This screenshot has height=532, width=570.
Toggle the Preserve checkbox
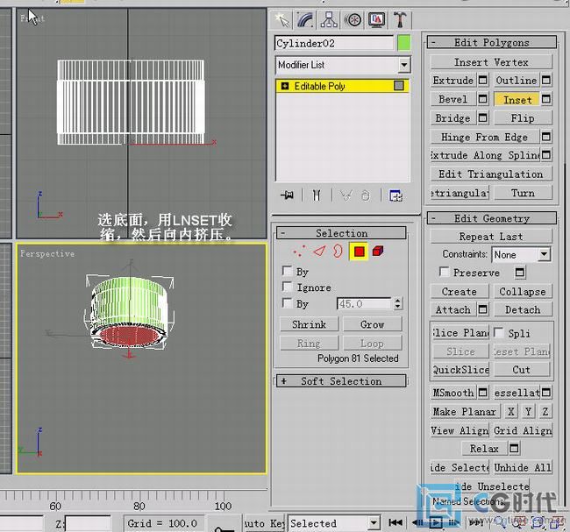point(444,272)
